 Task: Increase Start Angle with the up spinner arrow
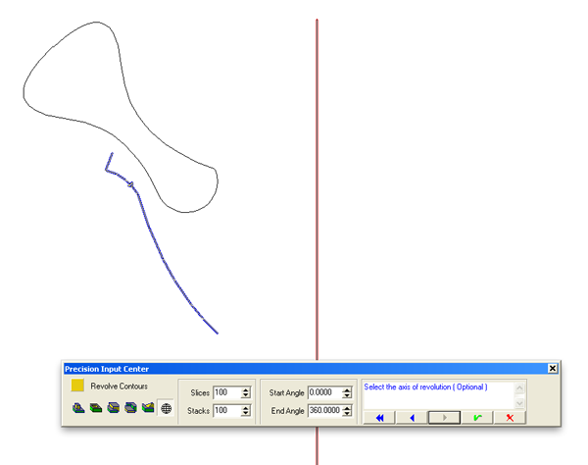coord(347,389)
